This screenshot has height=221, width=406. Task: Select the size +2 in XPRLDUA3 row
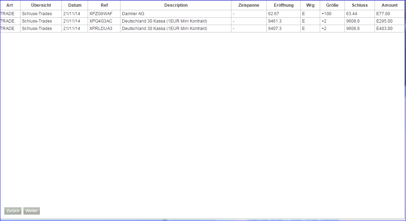[x=332, y=29]
